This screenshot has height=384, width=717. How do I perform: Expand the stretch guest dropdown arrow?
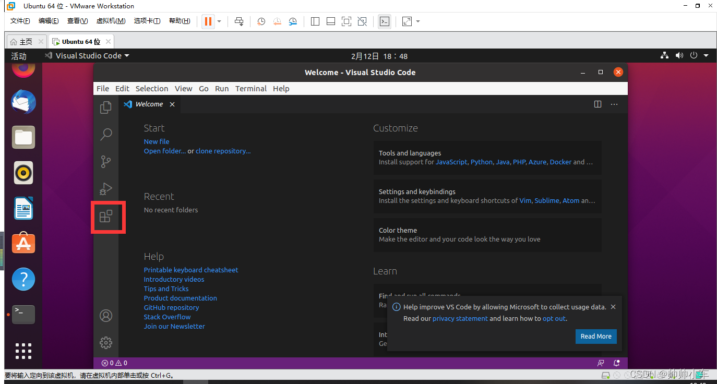pyautogui.click(x=418, y=21)
